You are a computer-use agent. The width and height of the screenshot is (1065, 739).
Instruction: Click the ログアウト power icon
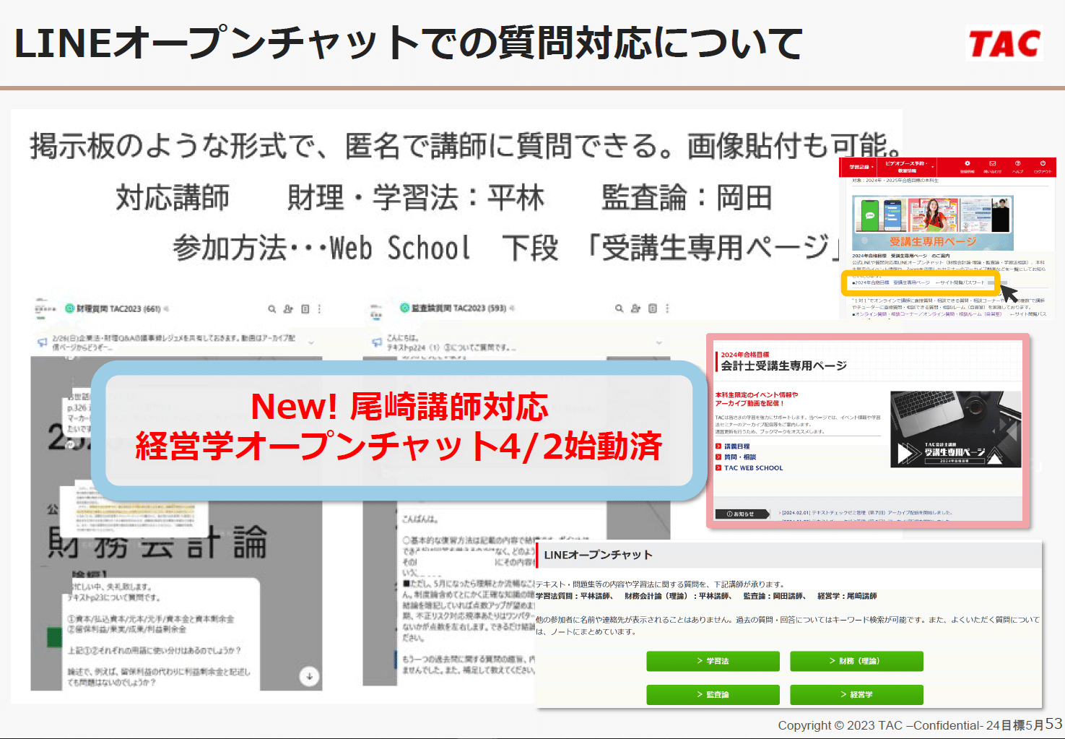[x=1043, y=164]
